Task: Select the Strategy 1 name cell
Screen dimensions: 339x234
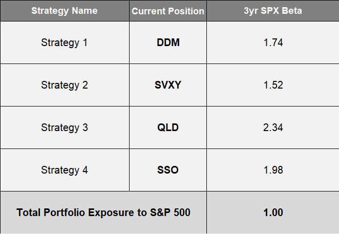Action: pyautogui.click(x=65, y=42)
